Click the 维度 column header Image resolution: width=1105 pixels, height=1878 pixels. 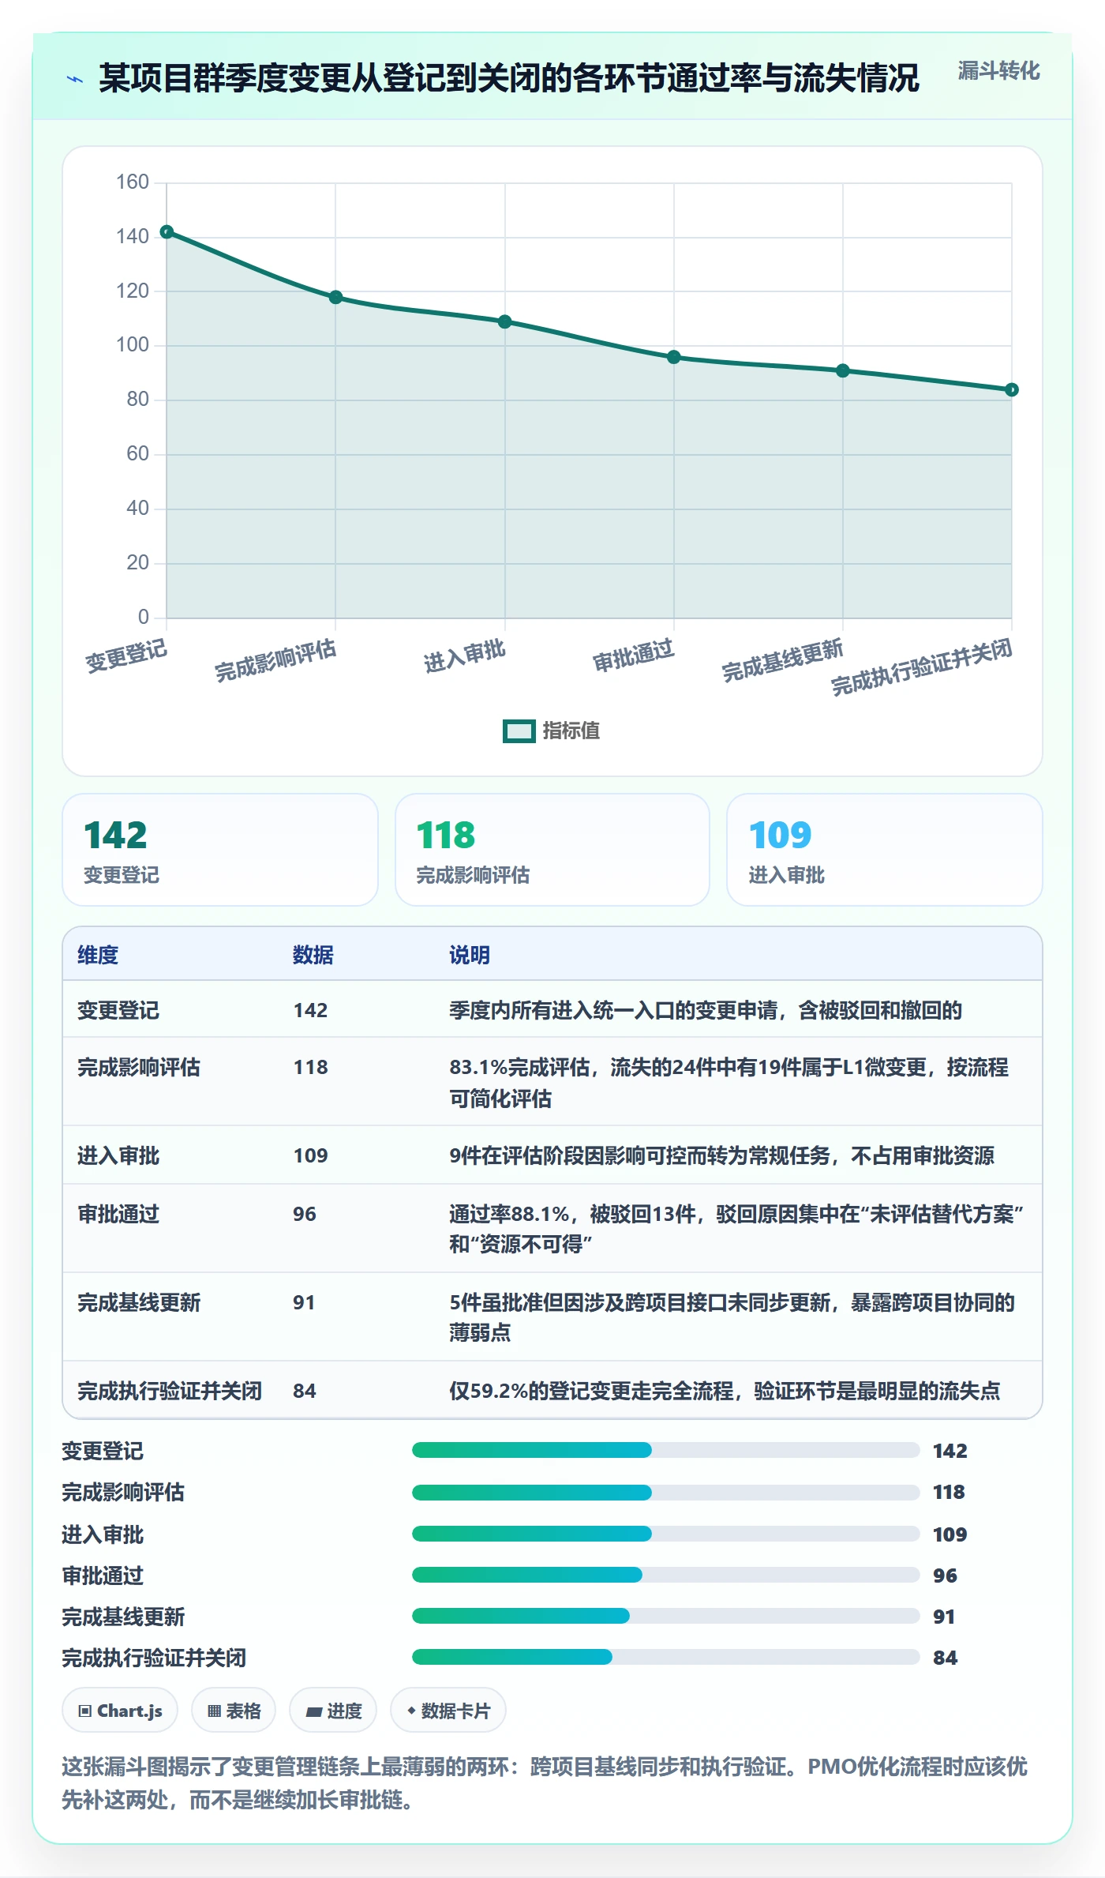coord(98,955)
